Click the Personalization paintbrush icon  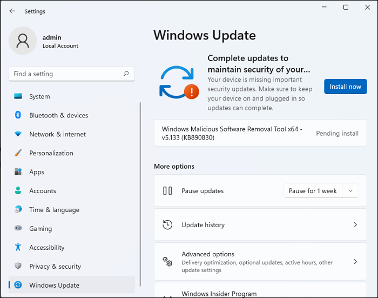[x=18, y=153]
